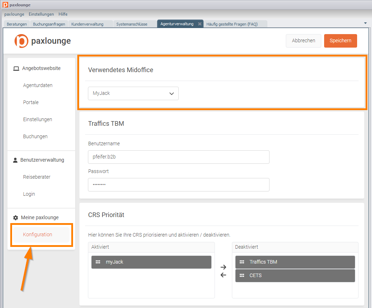Open Login in the sidebar
The image size is (372, 308).
tap(29, 194)
